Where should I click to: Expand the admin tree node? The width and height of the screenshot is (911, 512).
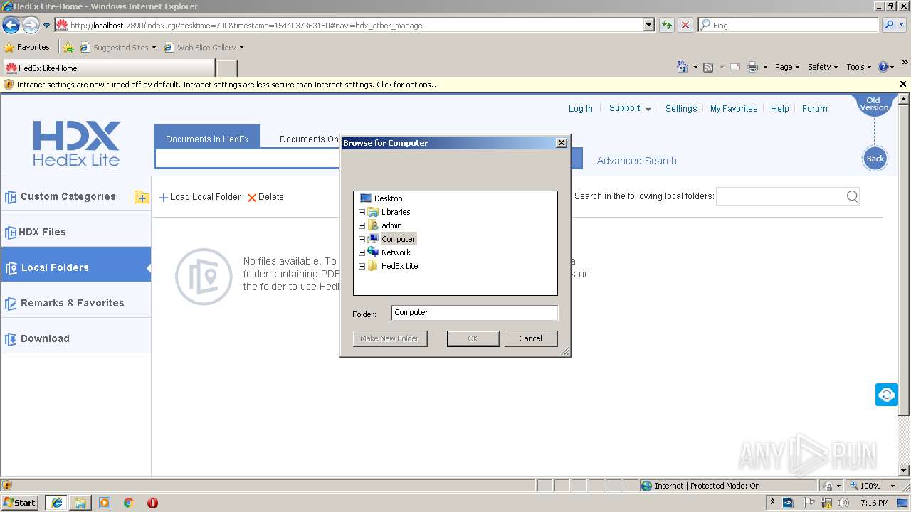pyautogui.click(x=362, y=225)
